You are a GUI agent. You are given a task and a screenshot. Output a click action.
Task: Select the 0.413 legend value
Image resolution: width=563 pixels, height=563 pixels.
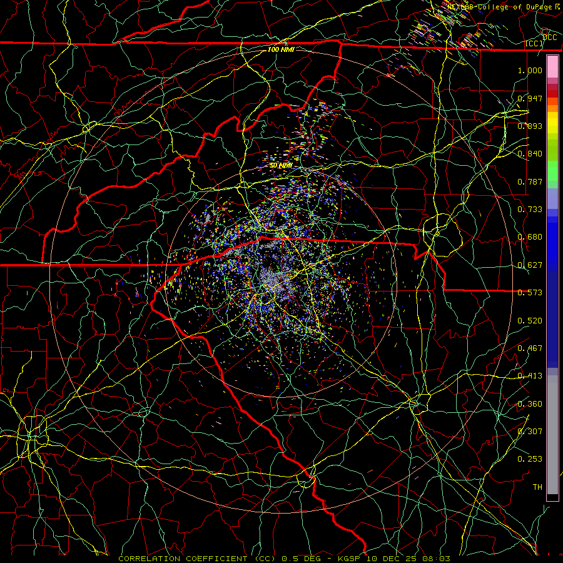[x=530, y=376]
